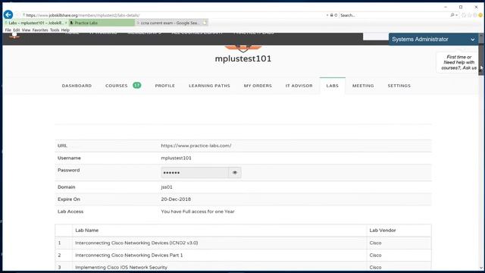Expand the Systems Administrator dropdown
The image size is (485, 273).
[473, 39]
